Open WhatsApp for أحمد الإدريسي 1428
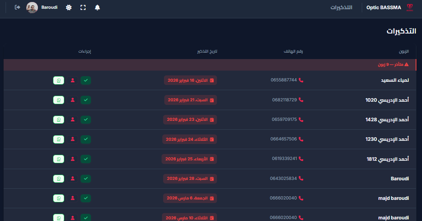 point(59,119)
